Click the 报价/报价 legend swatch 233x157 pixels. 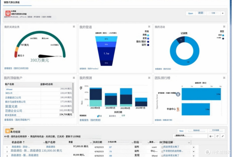pyautogui.click(x=148, y=42)
